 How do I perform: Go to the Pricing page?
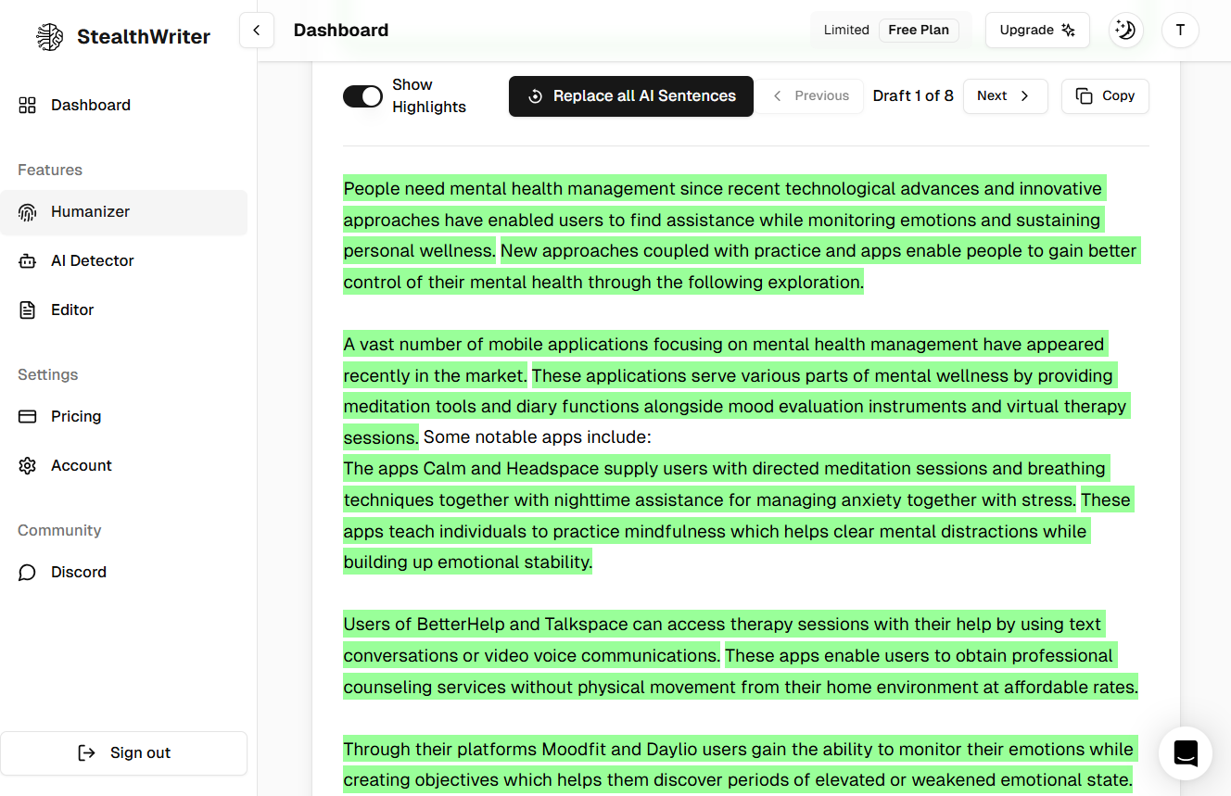124,417
